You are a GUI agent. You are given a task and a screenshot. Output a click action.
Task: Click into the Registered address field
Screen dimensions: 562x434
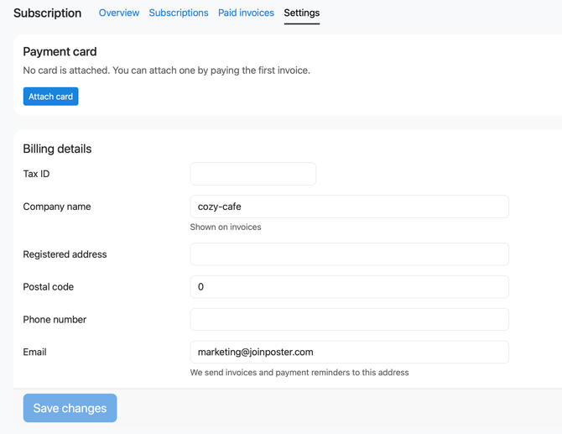click(350, 254)
